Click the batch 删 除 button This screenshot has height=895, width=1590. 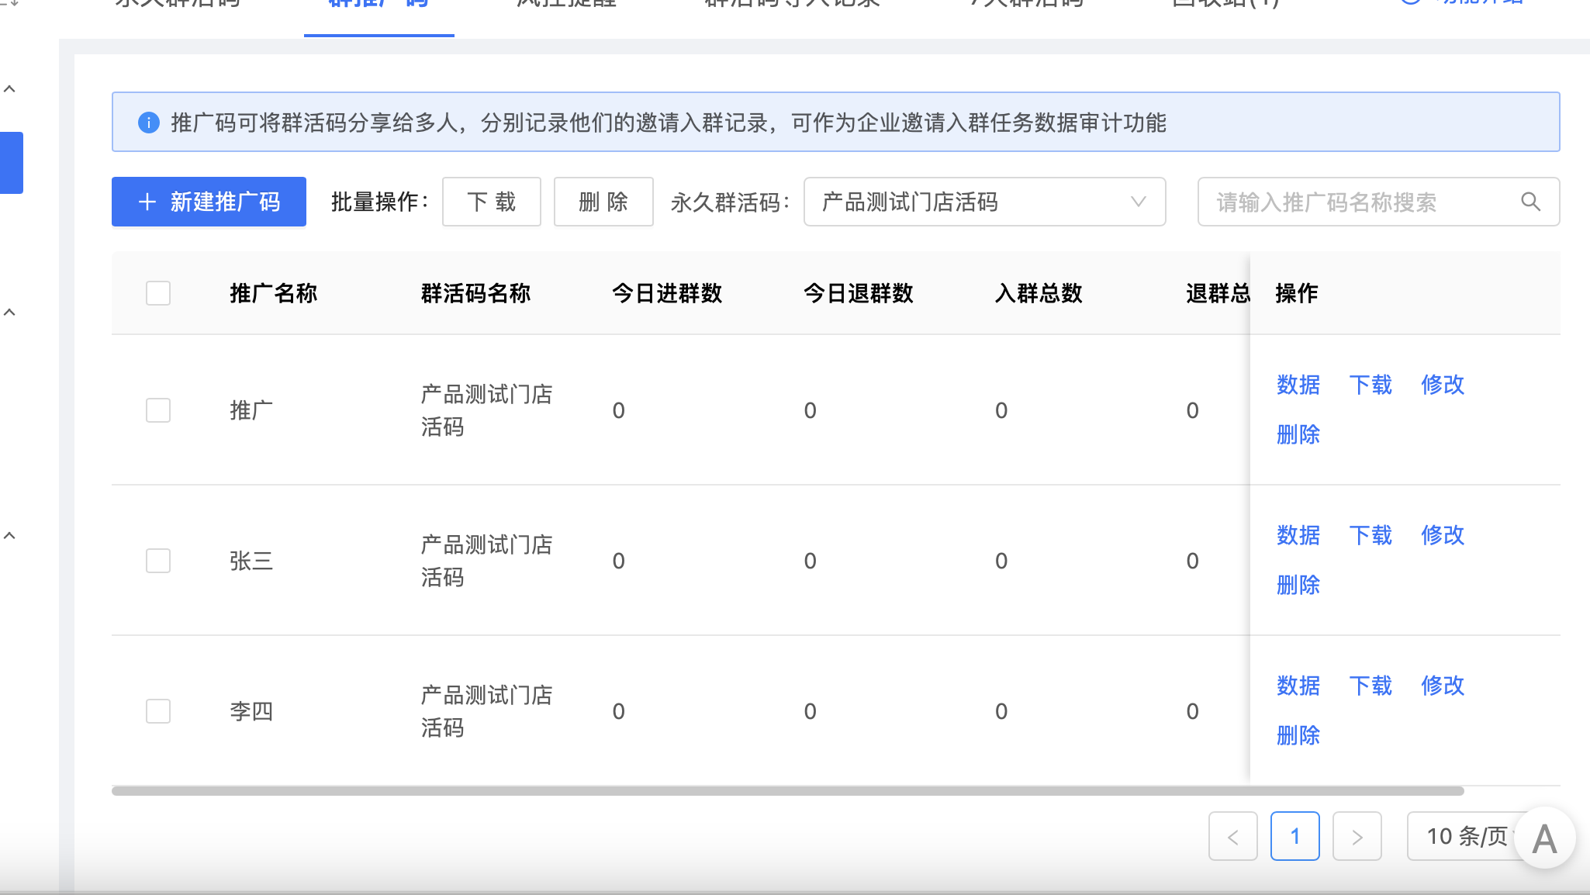pos(603,202)
